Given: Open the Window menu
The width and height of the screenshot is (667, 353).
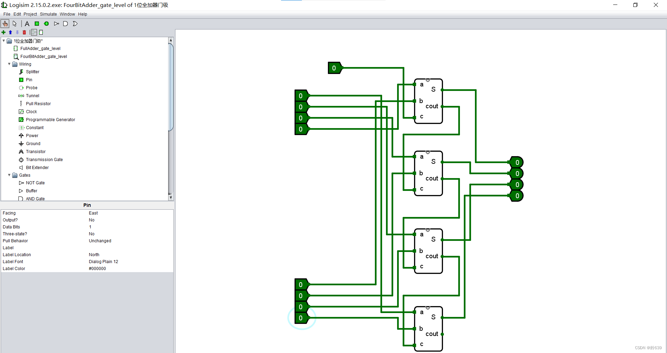Looking at the screenshot, I should 67,14.
